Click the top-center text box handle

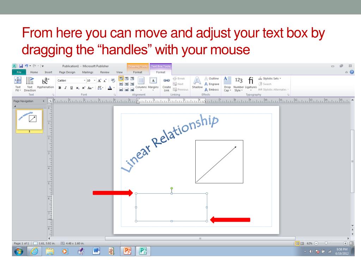point(172,193)
